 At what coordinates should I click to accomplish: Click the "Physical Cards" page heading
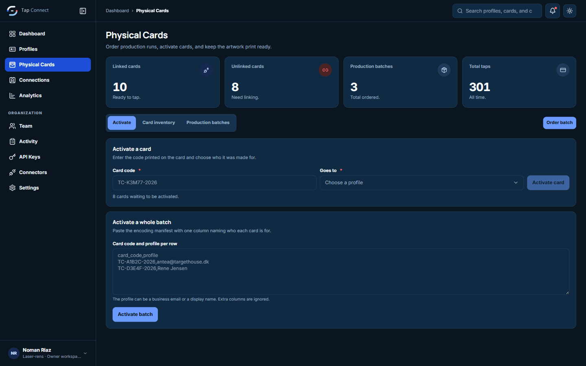pos(137,35)
